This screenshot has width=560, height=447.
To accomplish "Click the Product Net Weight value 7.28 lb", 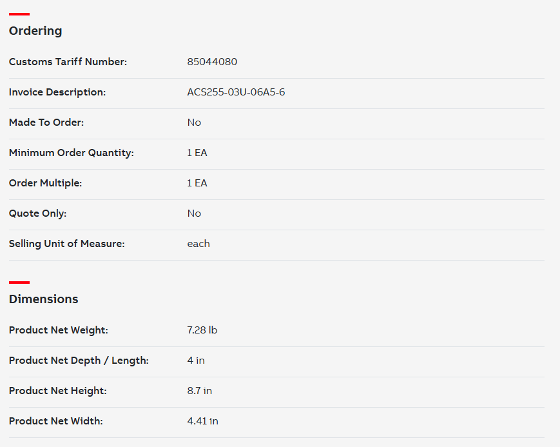I will tap(202, 330).
